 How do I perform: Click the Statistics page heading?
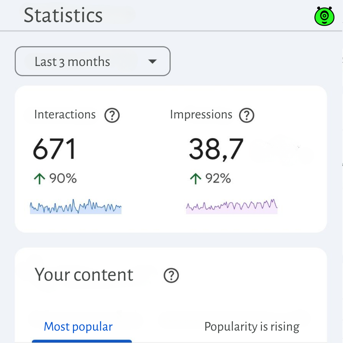pos(63,15)
